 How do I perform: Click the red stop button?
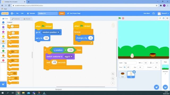click(x=123, y=18)
